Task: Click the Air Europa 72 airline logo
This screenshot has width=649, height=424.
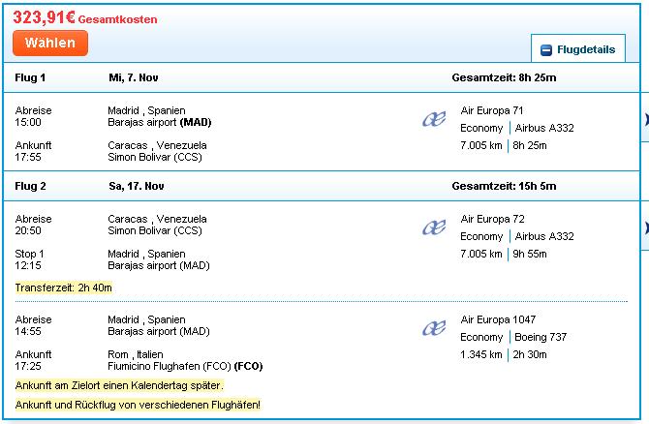Action: (x=433, y=228)
